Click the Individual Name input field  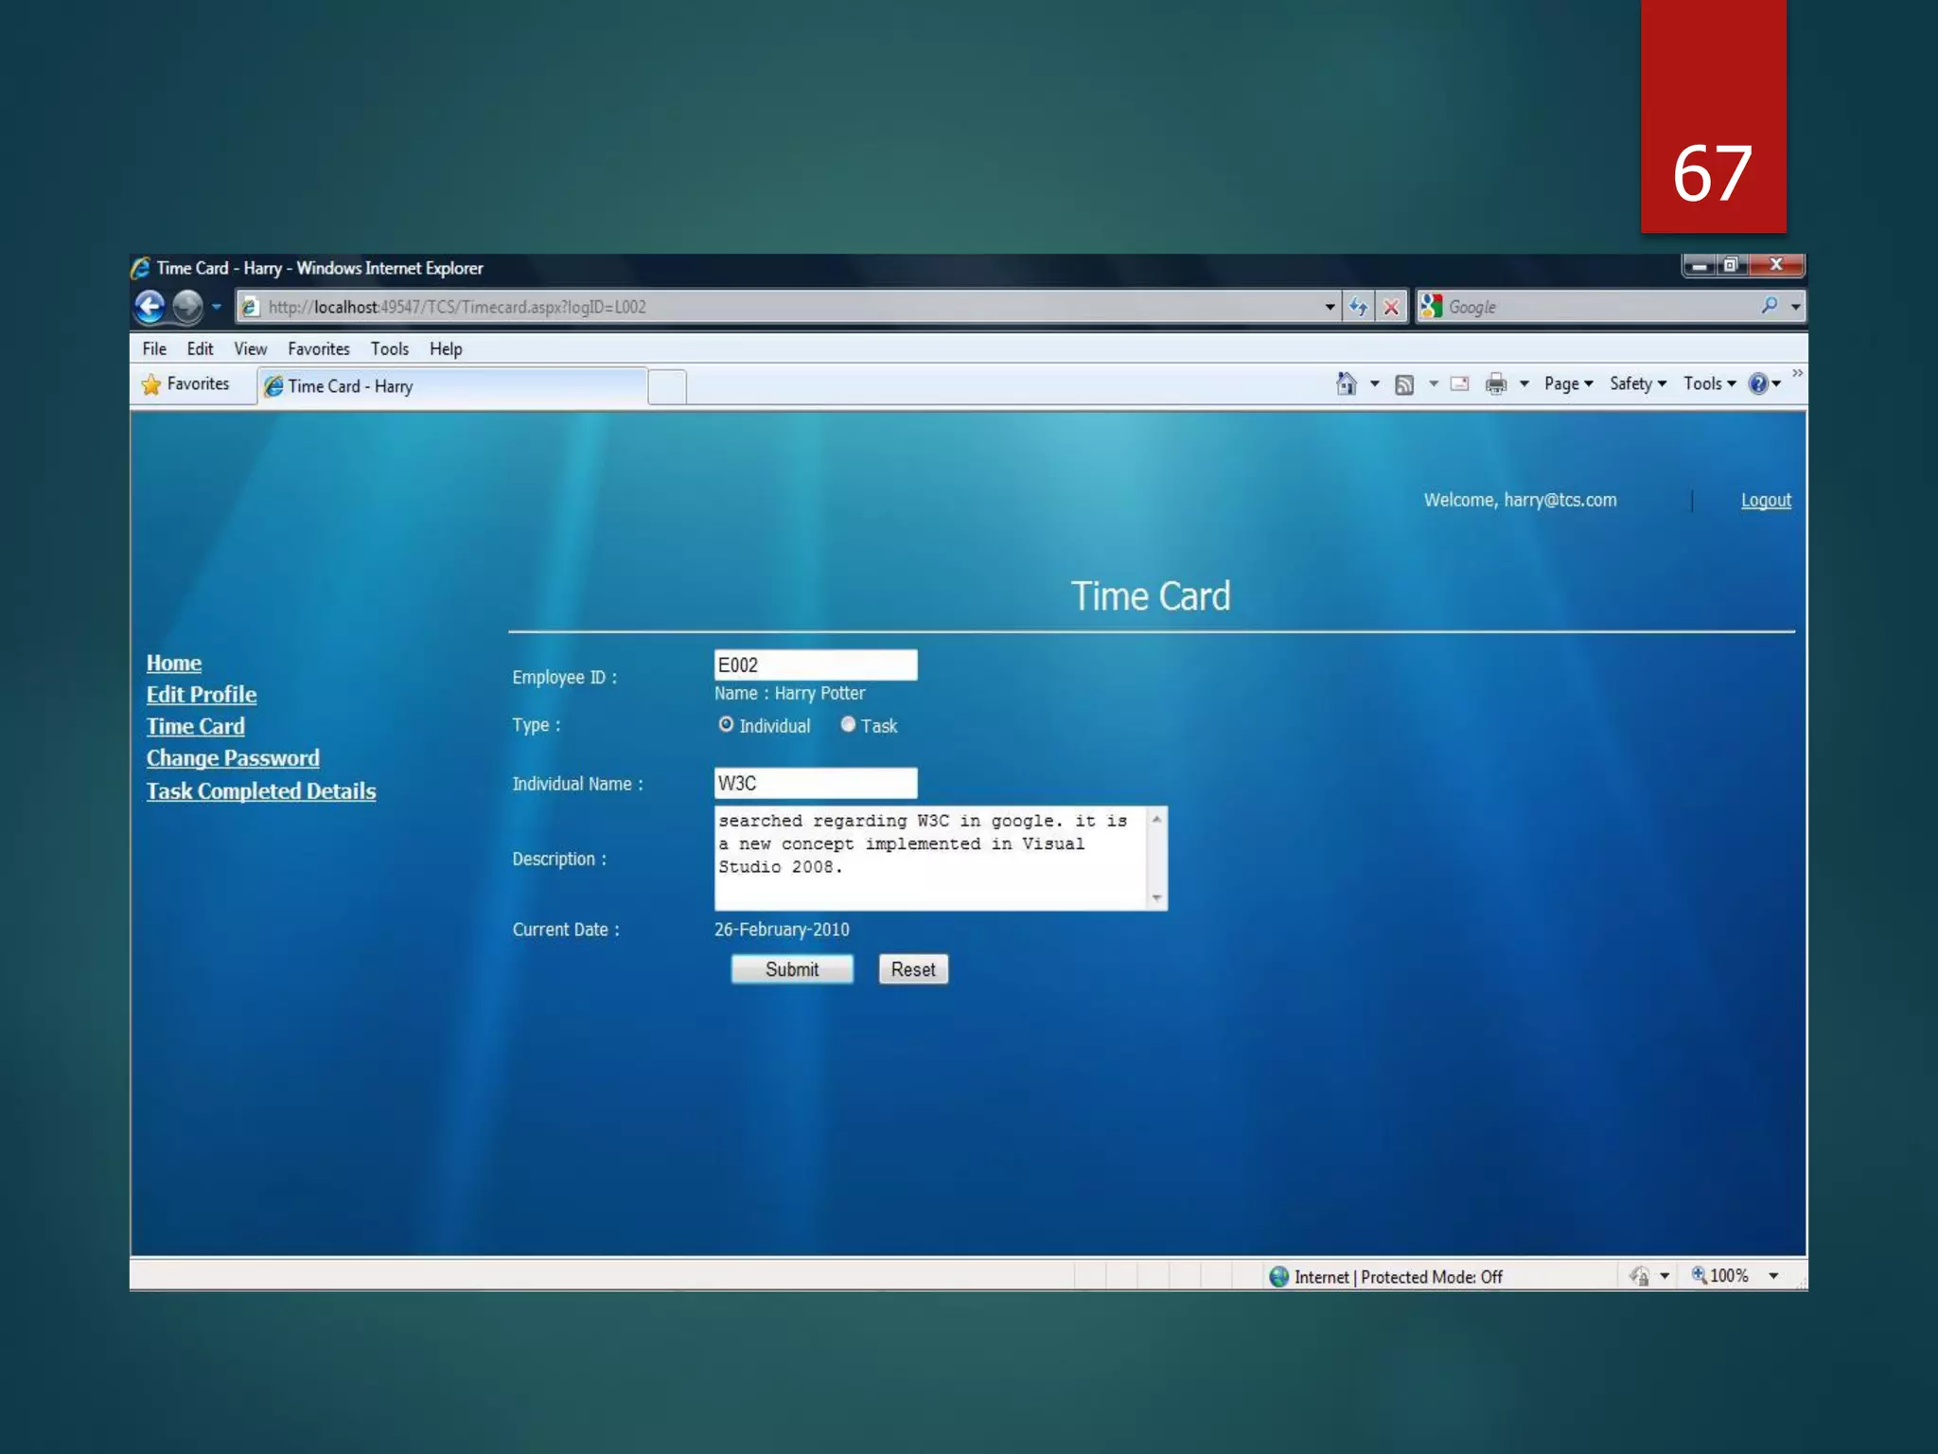(x=815, y=783)
